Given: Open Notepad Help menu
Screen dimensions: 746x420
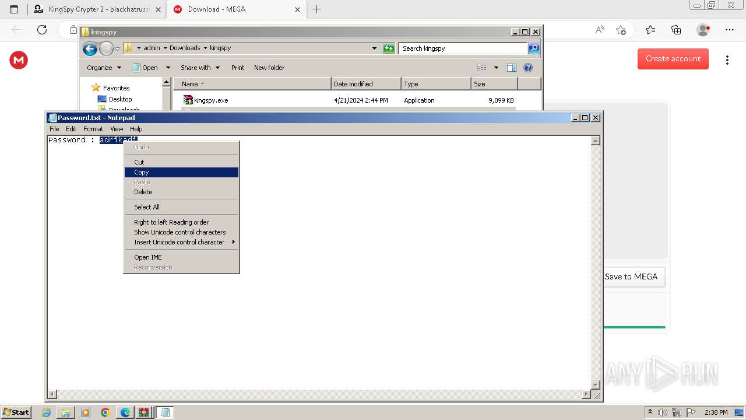Looking at the screenshot, I should pos(136,129).
